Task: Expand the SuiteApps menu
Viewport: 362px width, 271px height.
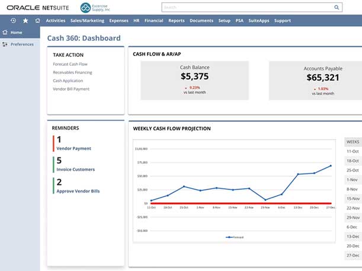Action: 259,21
